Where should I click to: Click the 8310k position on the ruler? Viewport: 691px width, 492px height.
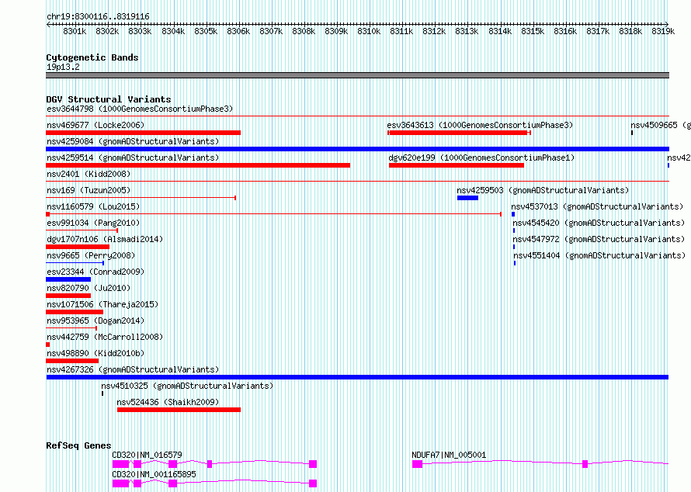(369, 31)
